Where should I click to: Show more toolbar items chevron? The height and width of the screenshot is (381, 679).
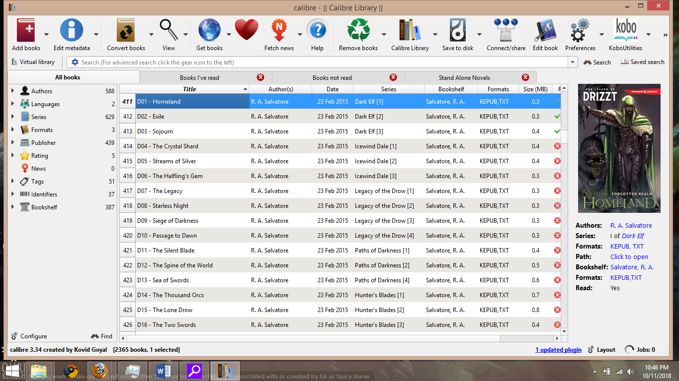click(x=665, y=35)
